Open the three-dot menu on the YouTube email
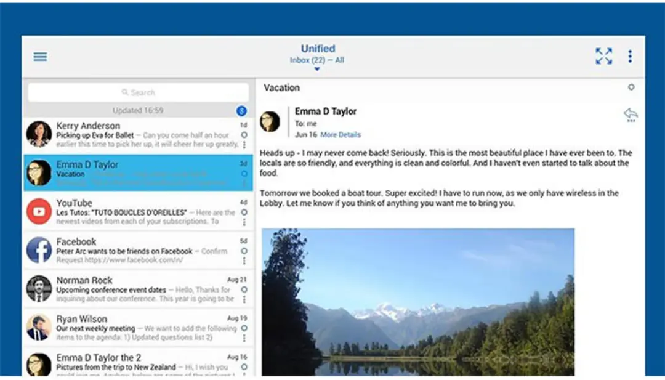The width and height of the screenshot is (665, 380). tap(244, 222)
